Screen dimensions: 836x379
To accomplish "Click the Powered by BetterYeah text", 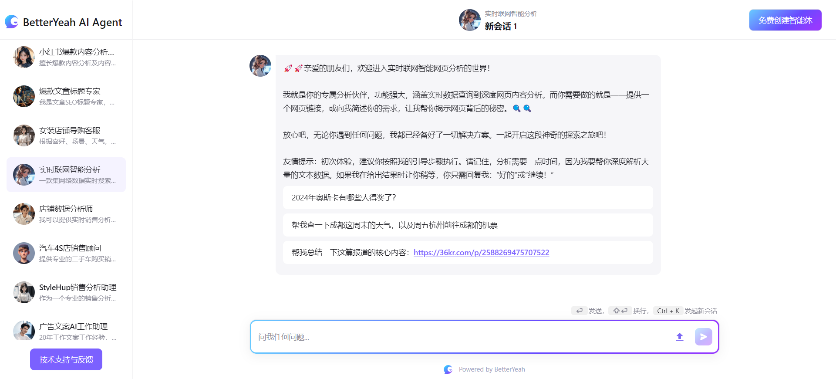I will 492,369.
